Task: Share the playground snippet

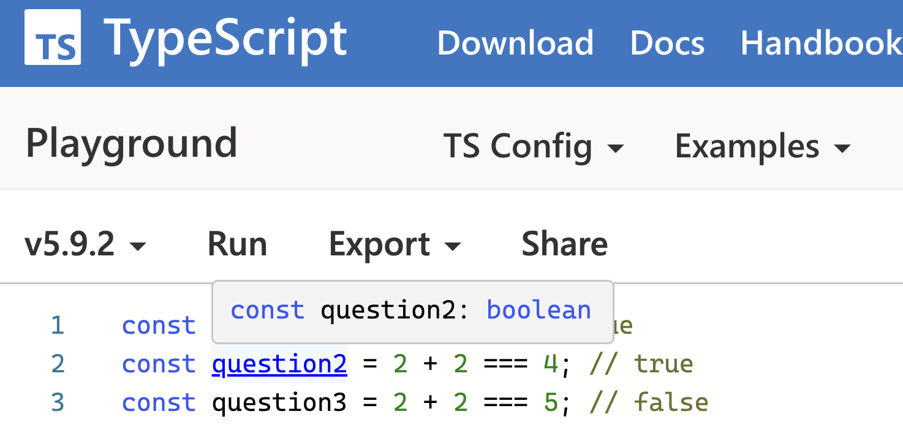Action: [564, 244]
